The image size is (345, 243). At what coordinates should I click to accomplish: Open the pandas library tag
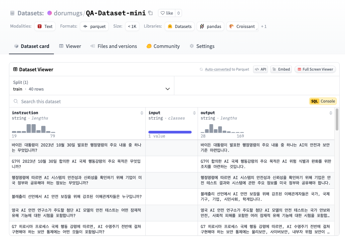tap(210, 26)
